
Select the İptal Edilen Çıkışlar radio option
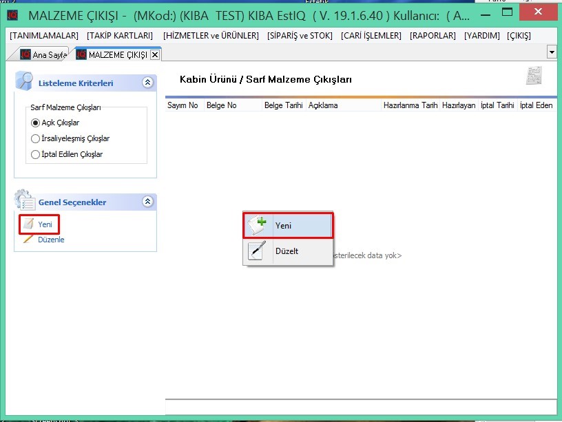[36, 154]
